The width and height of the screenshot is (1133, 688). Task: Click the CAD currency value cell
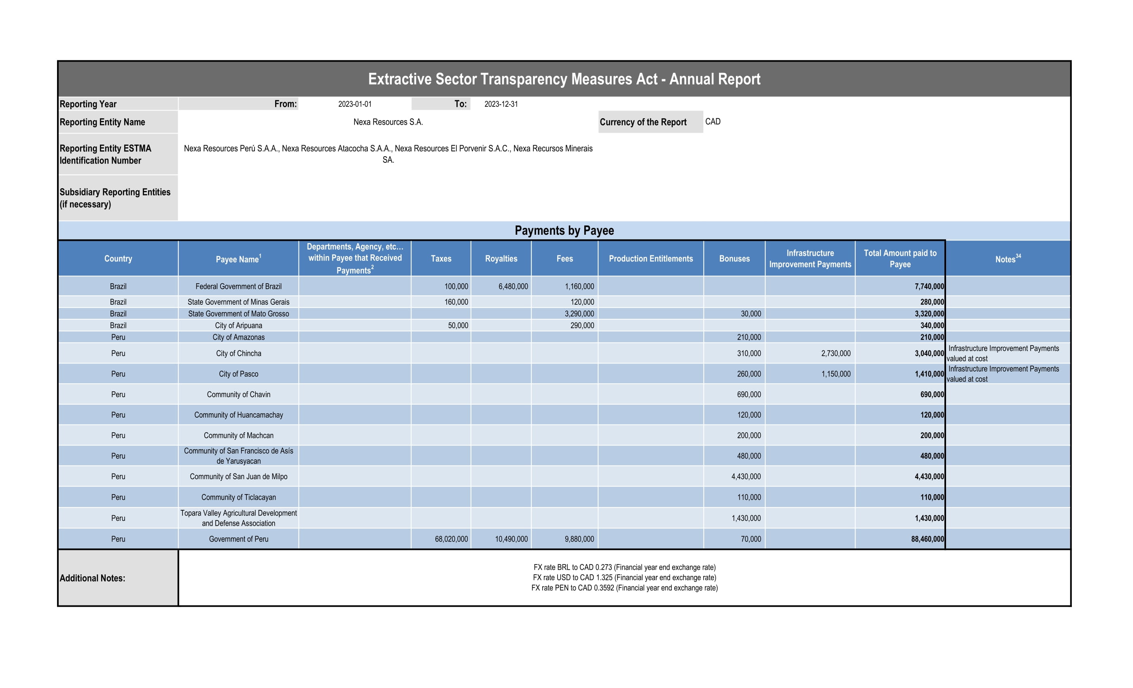(x=713, y=121)
